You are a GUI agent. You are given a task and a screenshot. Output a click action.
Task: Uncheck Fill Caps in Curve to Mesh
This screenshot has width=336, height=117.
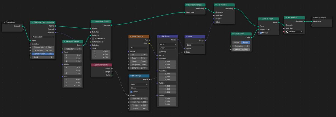click(261, 33)
